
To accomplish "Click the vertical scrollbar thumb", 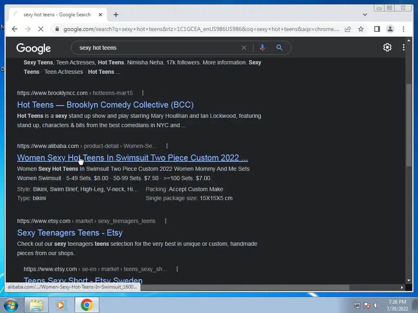I will point(409,125).
